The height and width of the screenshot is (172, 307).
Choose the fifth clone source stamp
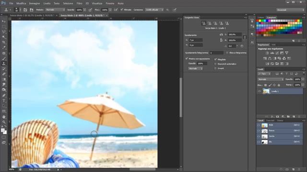[x=227, y=23]
